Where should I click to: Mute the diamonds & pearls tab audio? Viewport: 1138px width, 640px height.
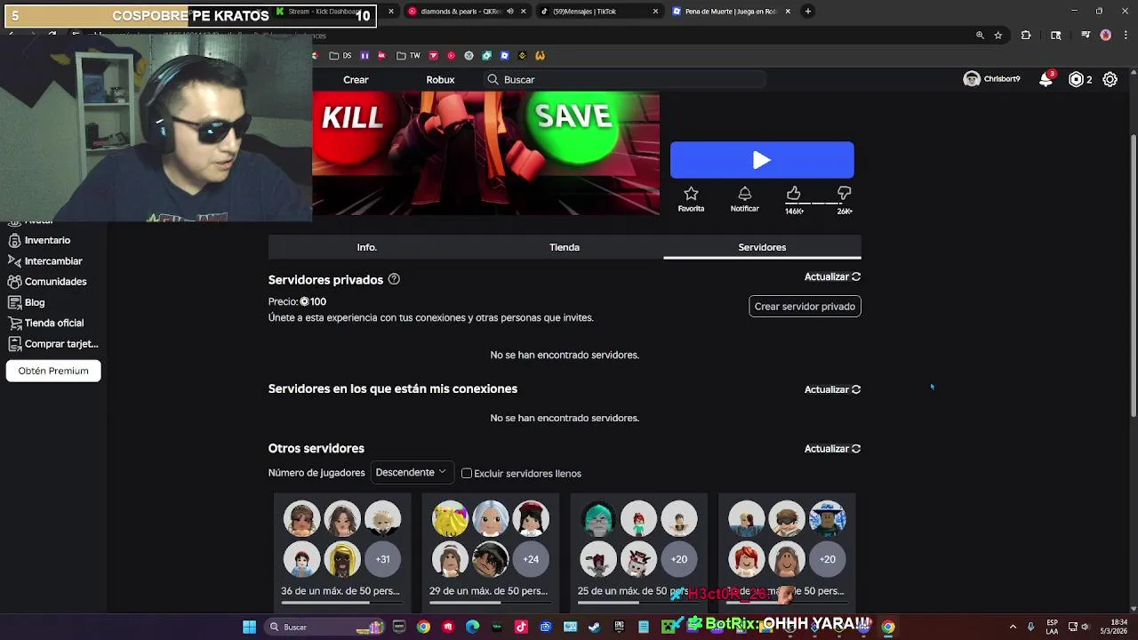510,12
